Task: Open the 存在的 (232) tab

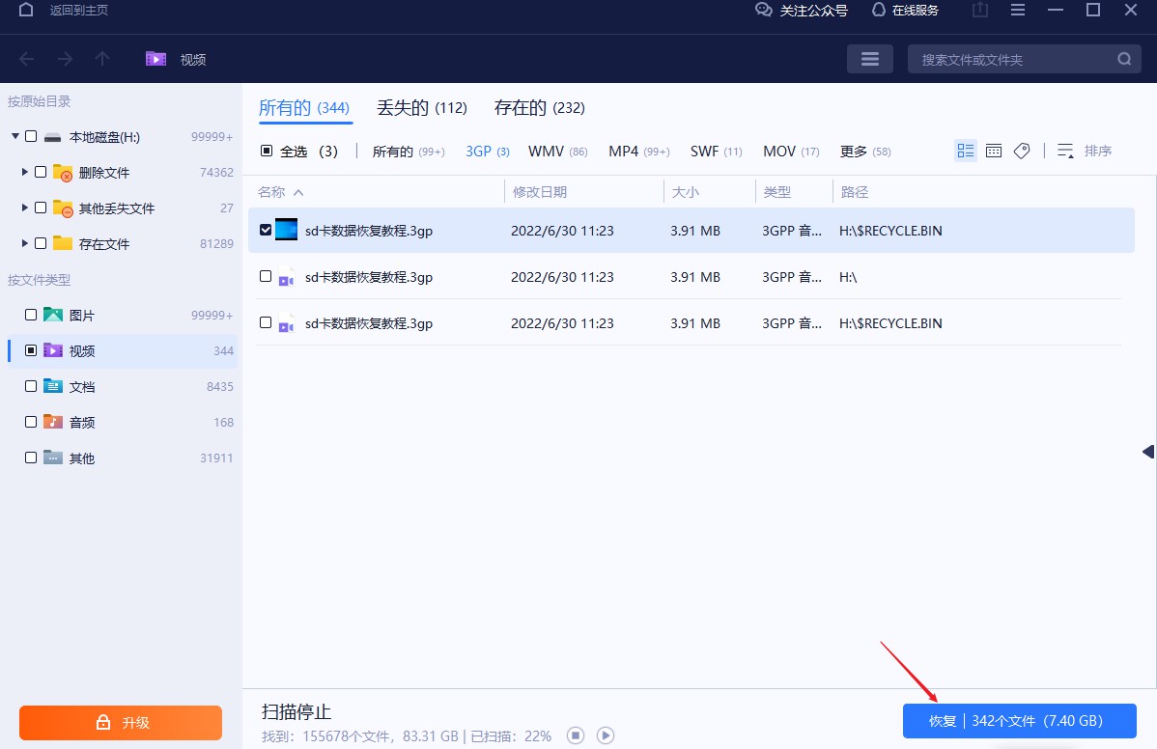Action: pos(539,108)
